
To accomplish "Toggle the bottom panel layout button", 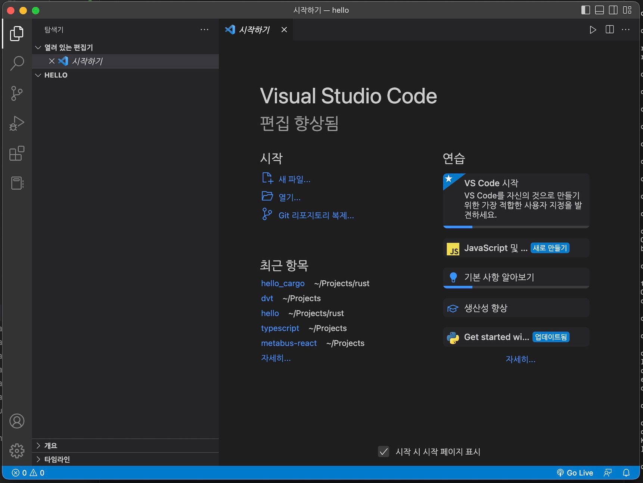I will pos(599,10).
